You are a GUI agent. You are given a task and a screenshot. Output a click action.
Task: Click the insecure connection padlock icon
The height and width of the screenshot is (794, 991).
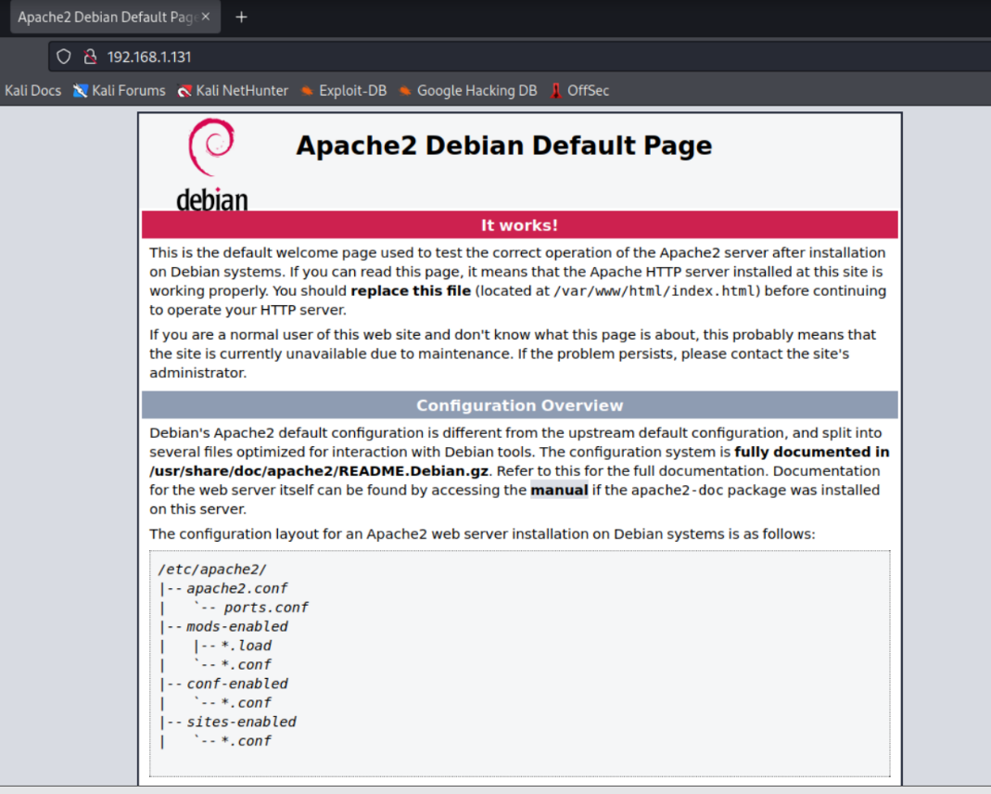90,57
